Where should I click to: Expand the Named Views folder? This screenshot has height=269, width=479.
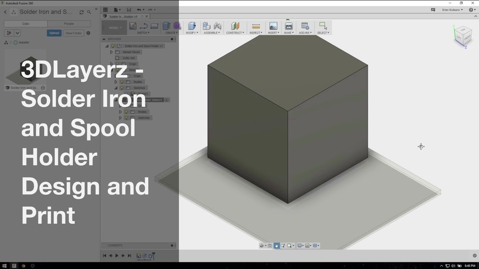[x=111, y=52]
